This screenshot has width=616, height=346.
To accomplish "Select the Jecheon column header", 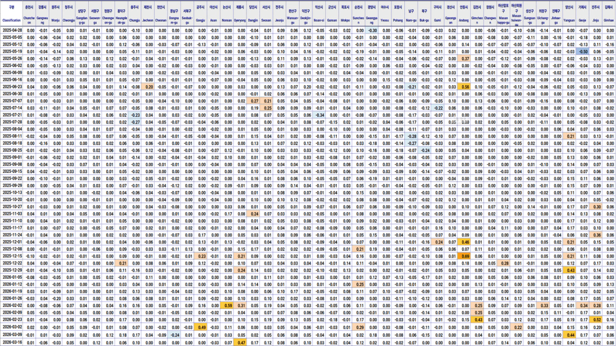I will [x=148, y=14].
